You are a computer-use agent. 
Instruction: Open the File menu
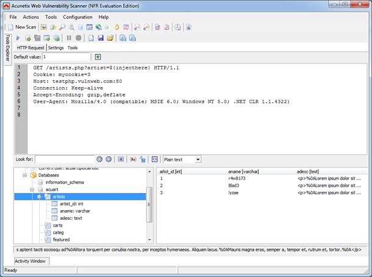pos(13,17)
